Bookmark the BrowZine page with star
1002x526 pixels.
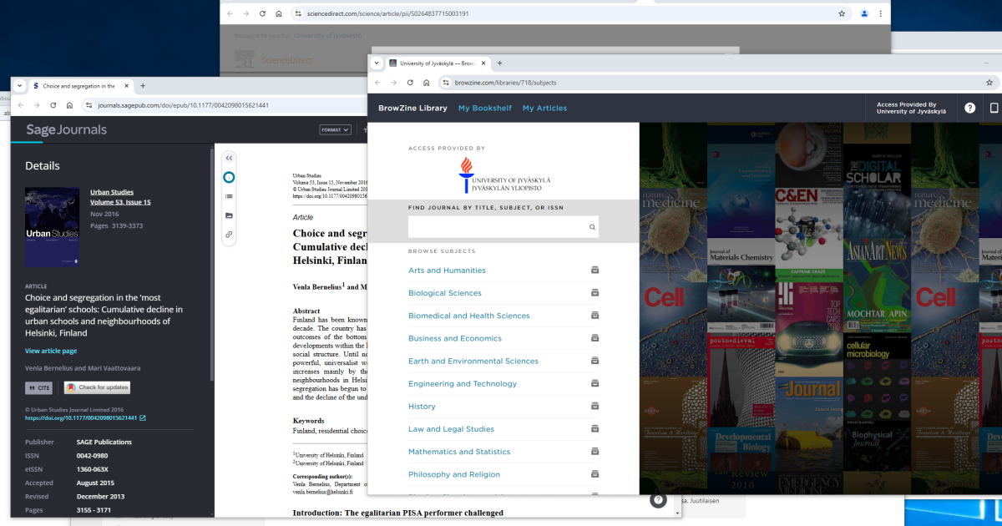[989, 83]
